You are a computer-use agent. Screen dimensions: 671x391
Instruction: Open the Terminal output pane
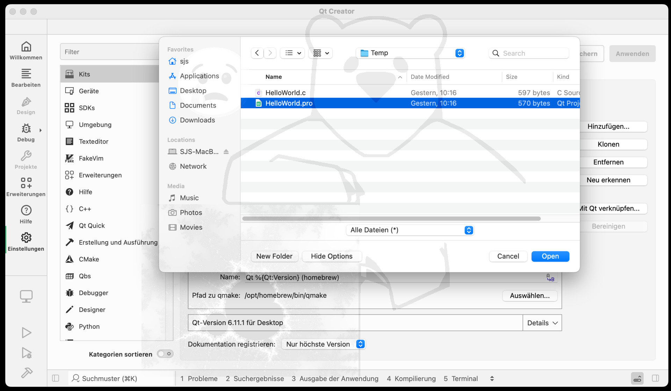click(461, 378)
